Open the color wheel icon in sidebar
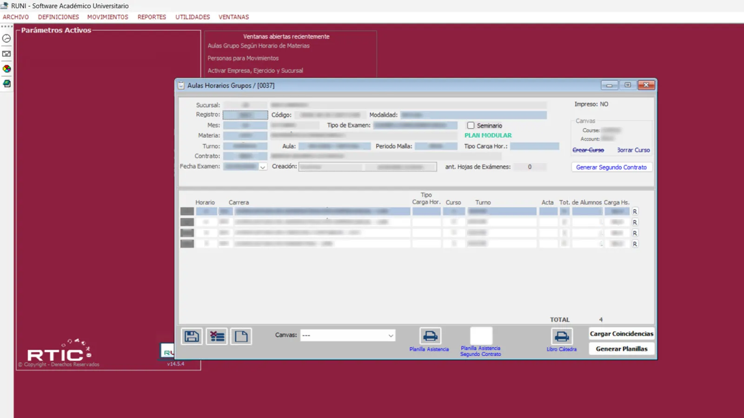 pyautogui.click(x=7, y=69)
